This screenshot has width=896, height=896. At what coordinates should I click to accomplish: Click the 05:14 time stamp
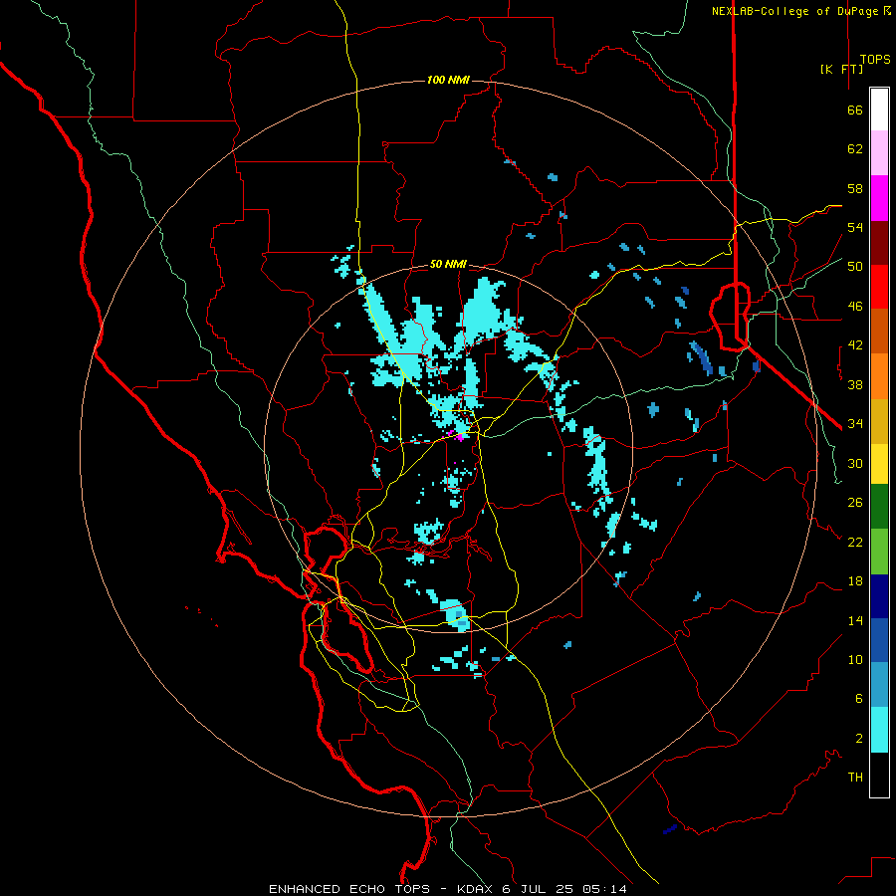click(x=604, y=889)
